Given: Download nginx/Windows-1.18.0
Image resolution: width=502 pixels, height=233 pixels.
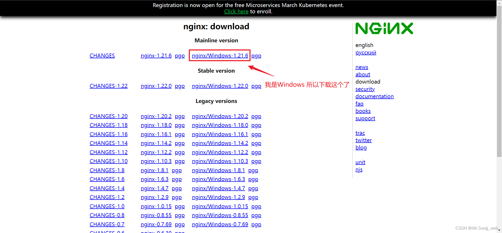Looking at the screenshot, I should (220, 125).
